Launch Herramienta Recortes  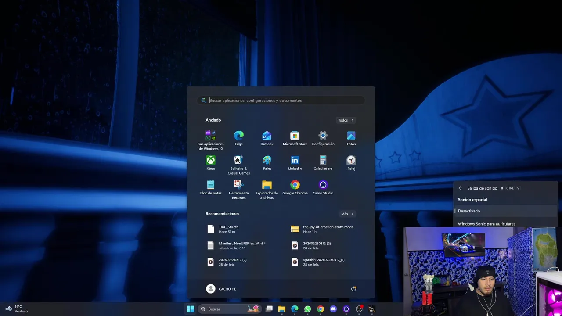(x=239, y=190)
